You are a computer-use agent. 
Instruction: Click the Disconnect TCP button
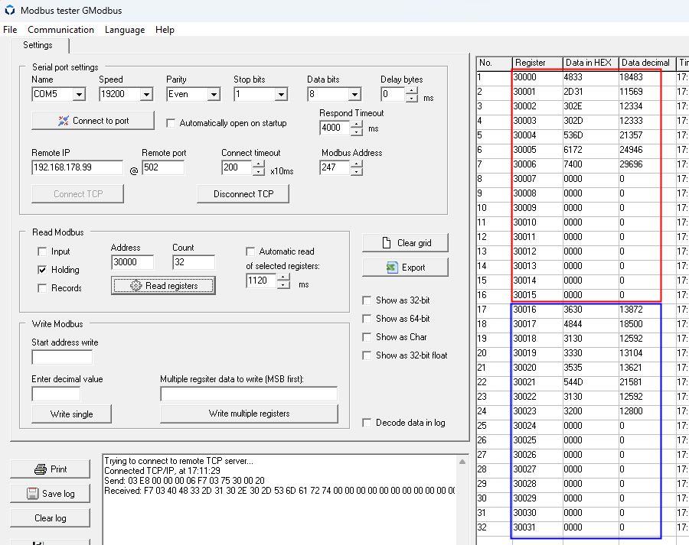coord(244,194)
